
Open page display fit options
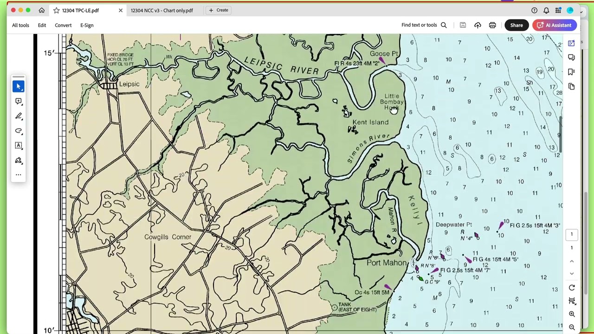pos(572,301)
